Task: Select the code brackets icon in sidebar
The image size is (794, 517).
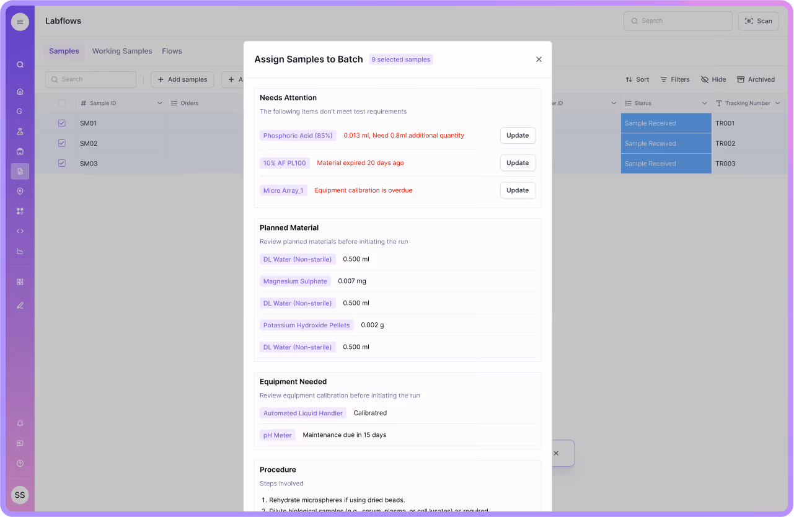Action: coord(19,231)
